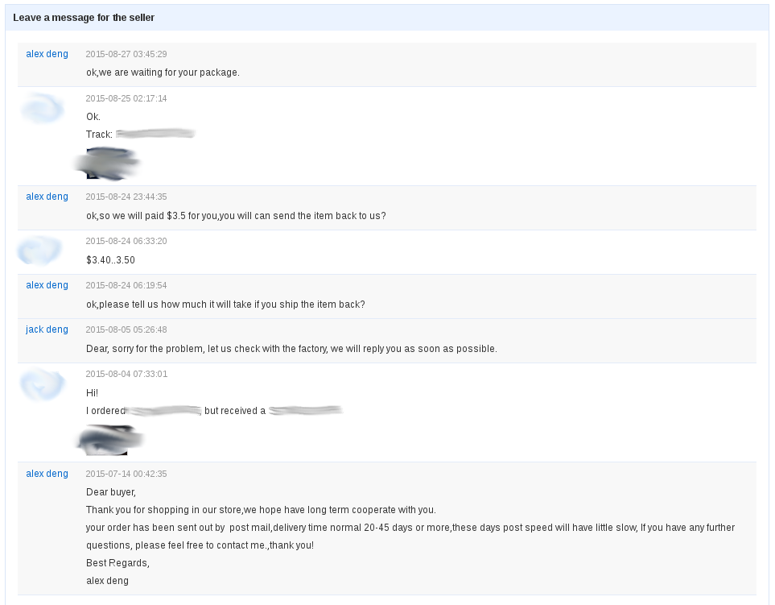Image resolution: width=775 pixels, height=605 pixels.
Task: Click the blurred item name after 'but received a'
Action: click(306, 411)
